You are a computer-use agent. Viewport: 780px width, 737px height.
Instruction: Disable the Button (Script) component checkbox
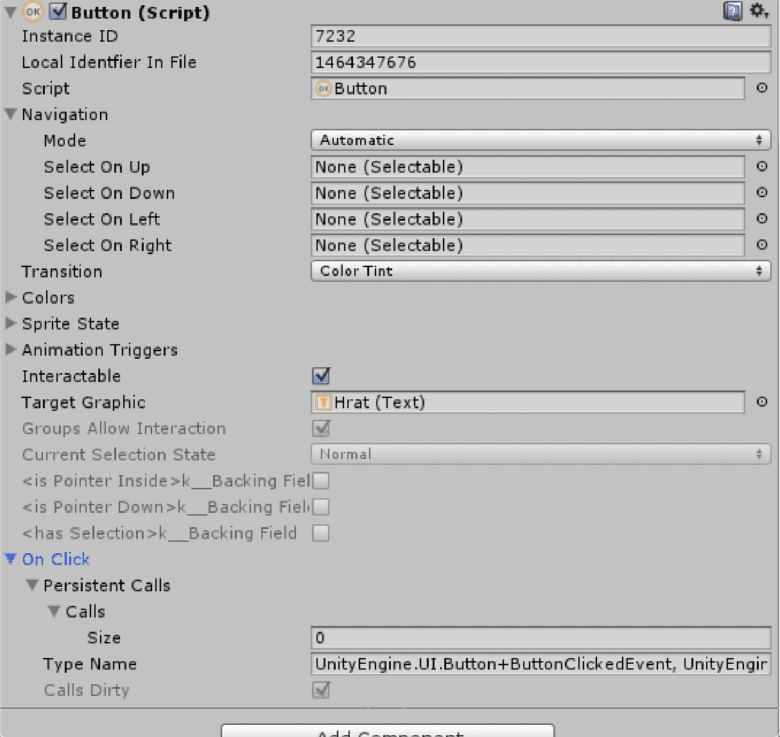click(x=58, y=12)
